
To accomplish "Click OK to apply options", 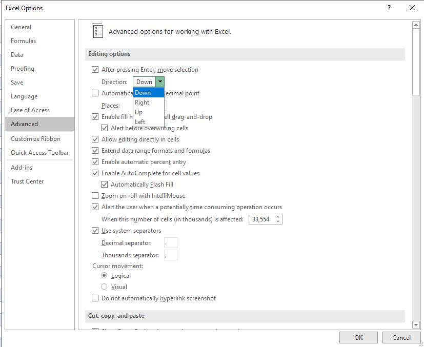I will [x=358, y=337].
